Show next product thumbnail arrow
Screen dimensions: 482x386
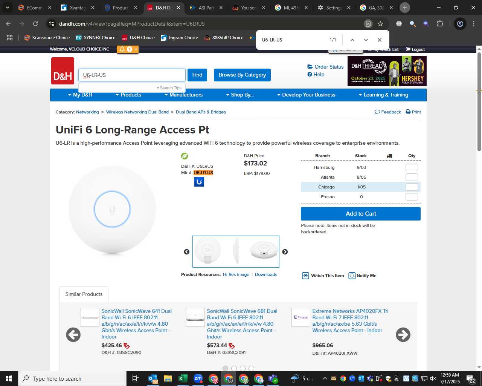click(x=285, y=252)
